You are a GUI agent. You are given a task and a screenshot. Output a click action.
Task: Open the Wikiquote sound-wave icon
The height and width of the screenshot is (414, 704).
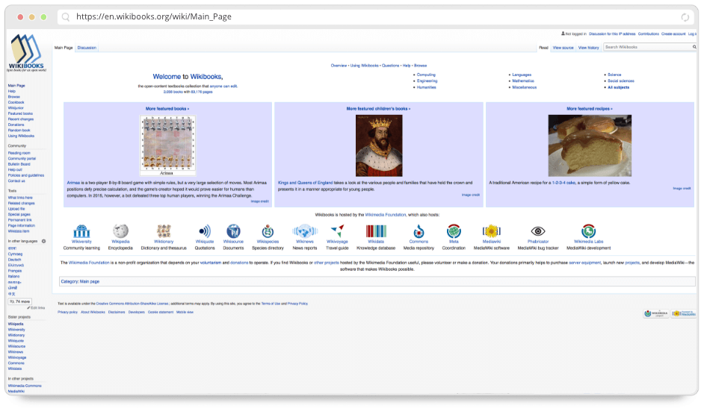click(204, 231)
